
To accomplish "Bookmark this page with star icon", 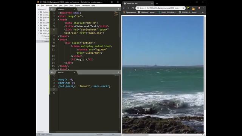I will 183,8.
